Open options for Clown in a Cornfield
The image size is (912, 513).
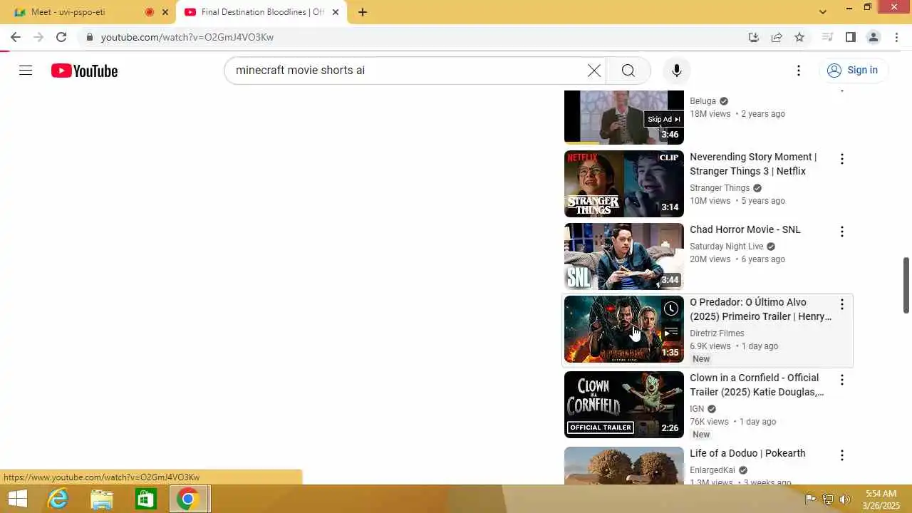(841, 380)
